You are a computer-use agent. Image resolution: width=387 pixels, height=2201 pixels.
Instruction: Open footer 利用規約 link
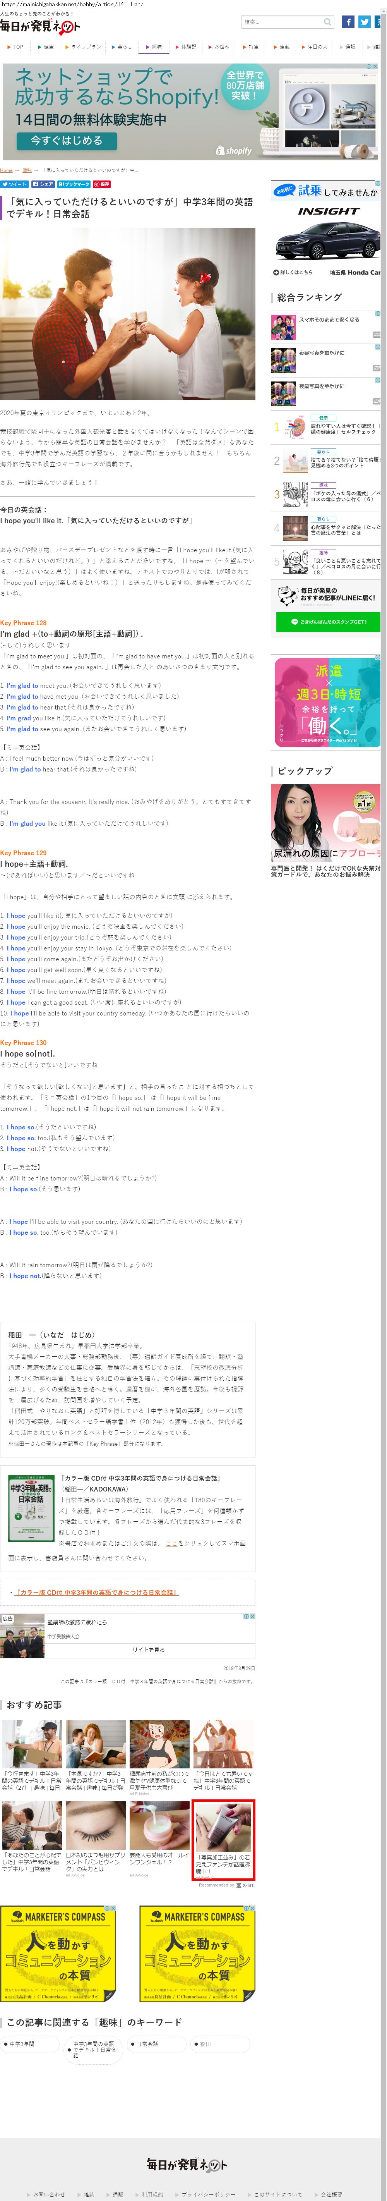coord(151,2194)
